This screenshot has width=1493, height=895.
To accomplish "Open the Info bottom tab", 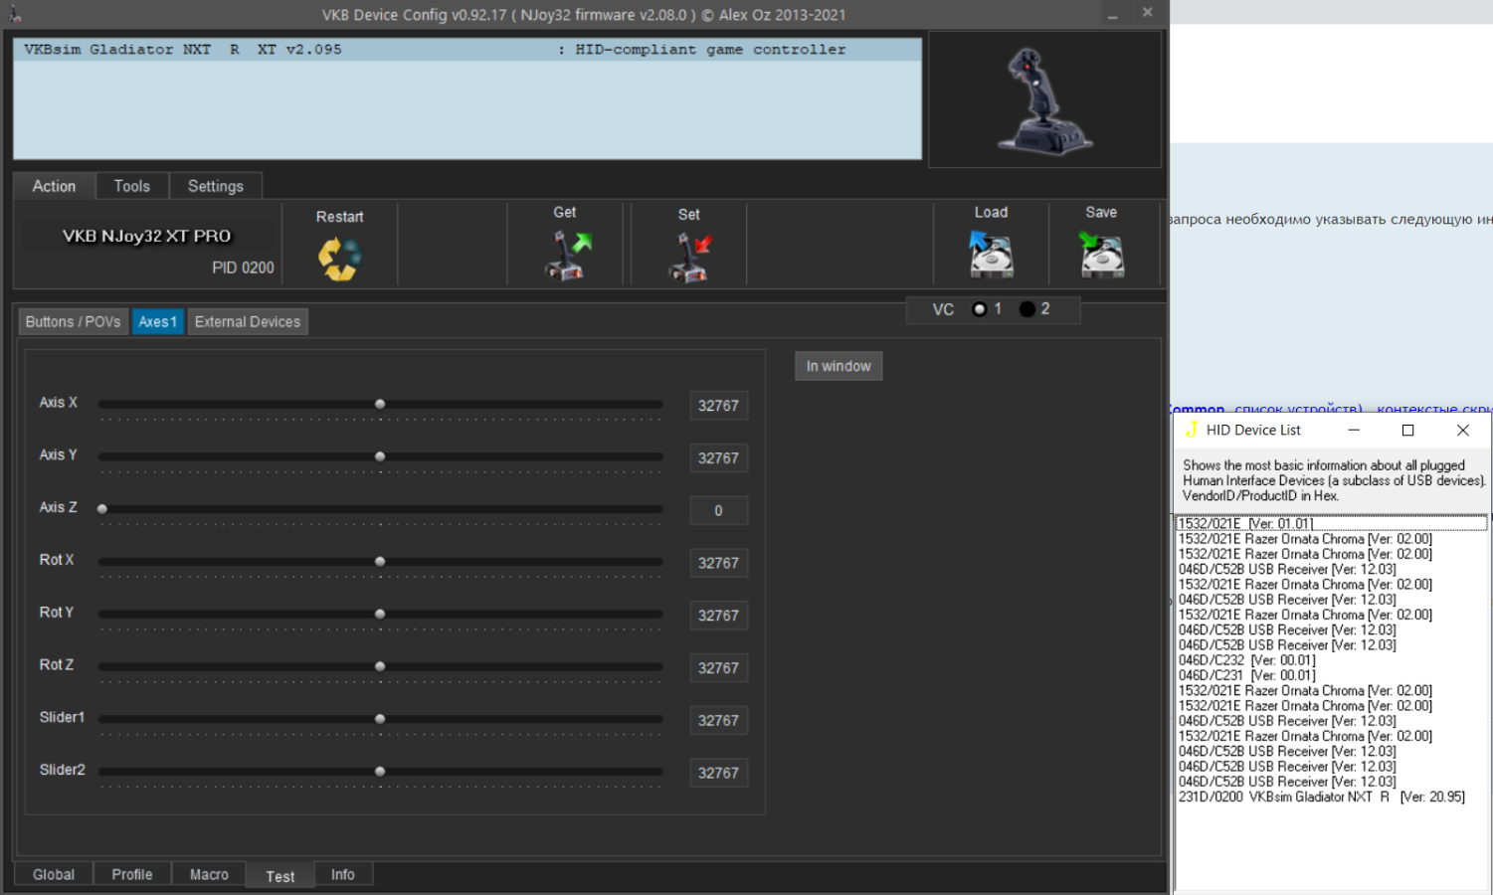I will (343, 874).
